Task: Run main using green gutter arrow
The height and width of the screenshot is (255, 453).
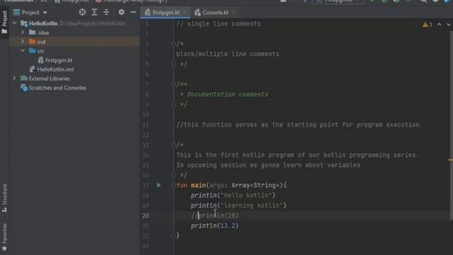Action: pyautogui.click(x=159, y=185)
